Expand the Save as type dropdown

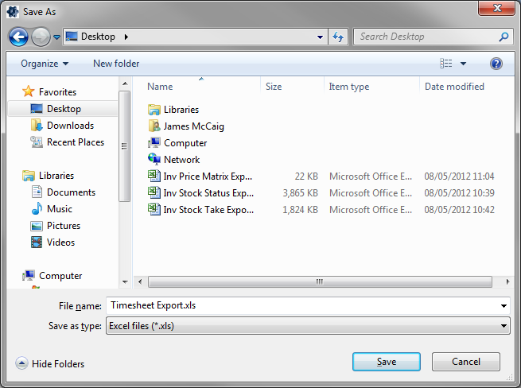coord(504,326)
